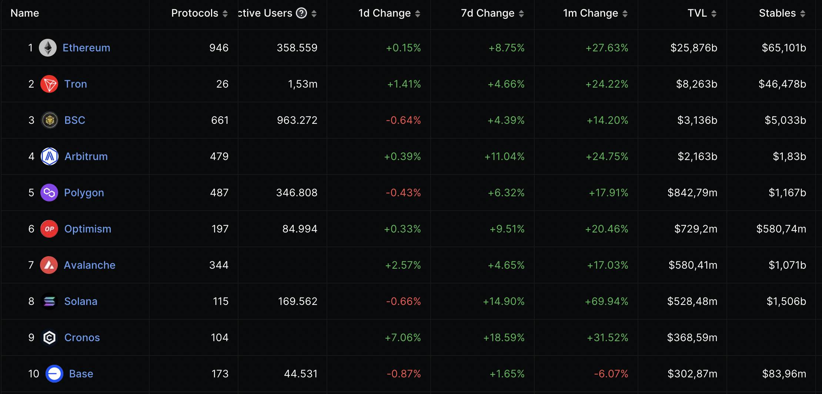Sort by Stables column arrows
This screenshot has width=822, height=394.
point(803,14)
